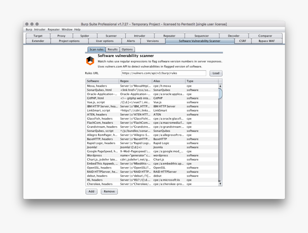Open the Sequencer tab

point(202,35)
